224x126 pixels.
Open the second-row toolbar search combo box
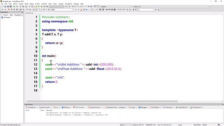64,10
